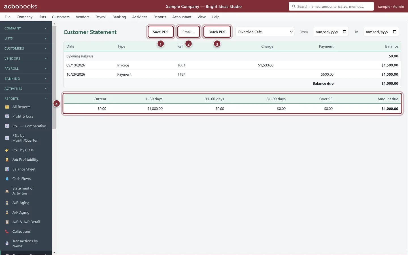408x255 pixels.
Task: Open the Activities sidebar section
Action: 26,89
